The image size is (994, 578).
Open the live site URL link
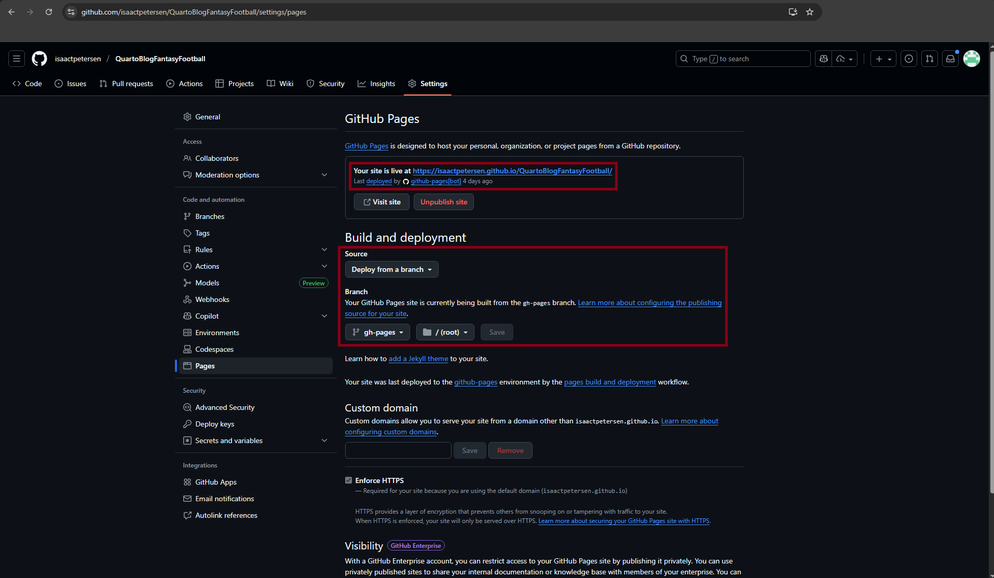[512, 171]
